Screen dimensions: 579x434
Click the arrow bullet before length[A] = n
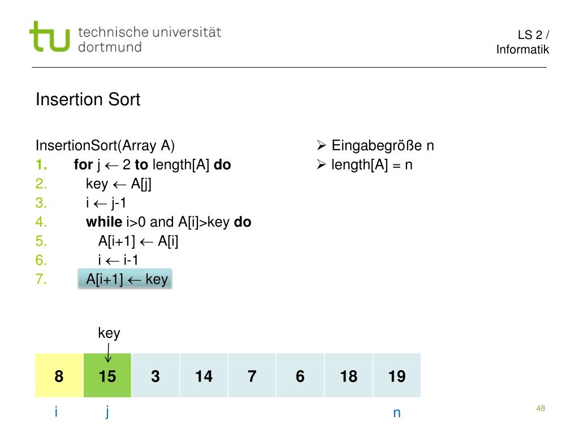pos(321,164)
